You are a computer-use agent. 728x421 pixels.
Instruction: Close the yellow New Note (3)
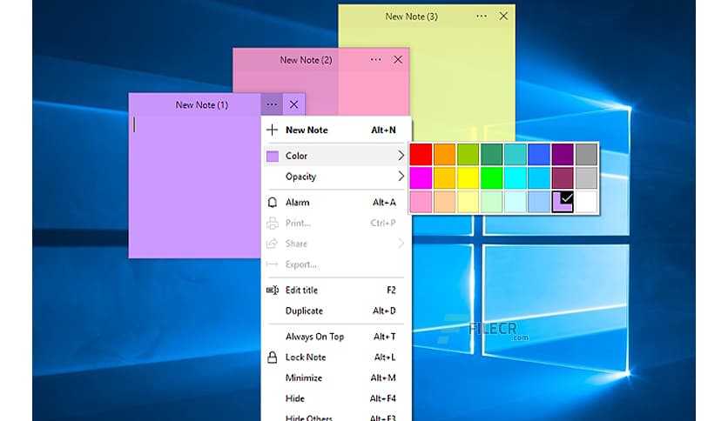[503, 17]
